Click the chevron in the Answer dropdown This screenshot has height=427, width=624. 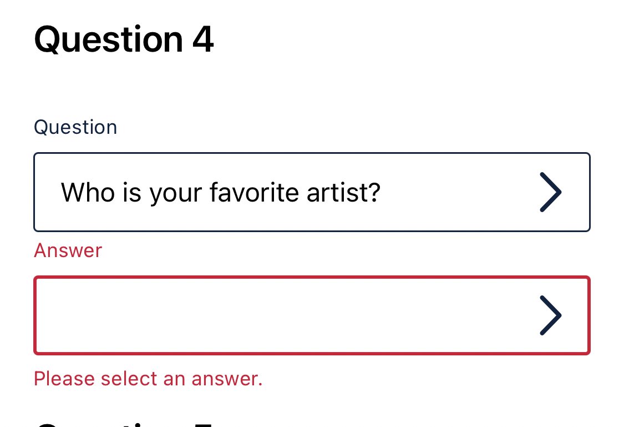click(x=550, y=315)
